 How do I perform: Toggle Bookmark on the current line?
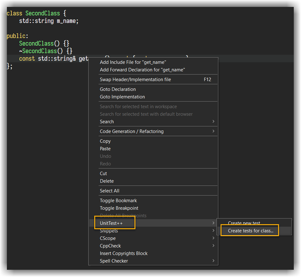click(118, 201)
